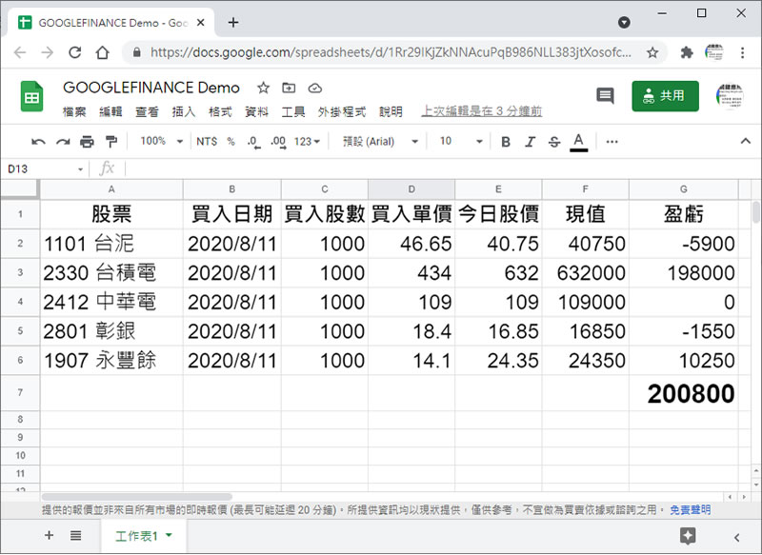Select row 7 header
Screen dimensions: 762x555
20,392
